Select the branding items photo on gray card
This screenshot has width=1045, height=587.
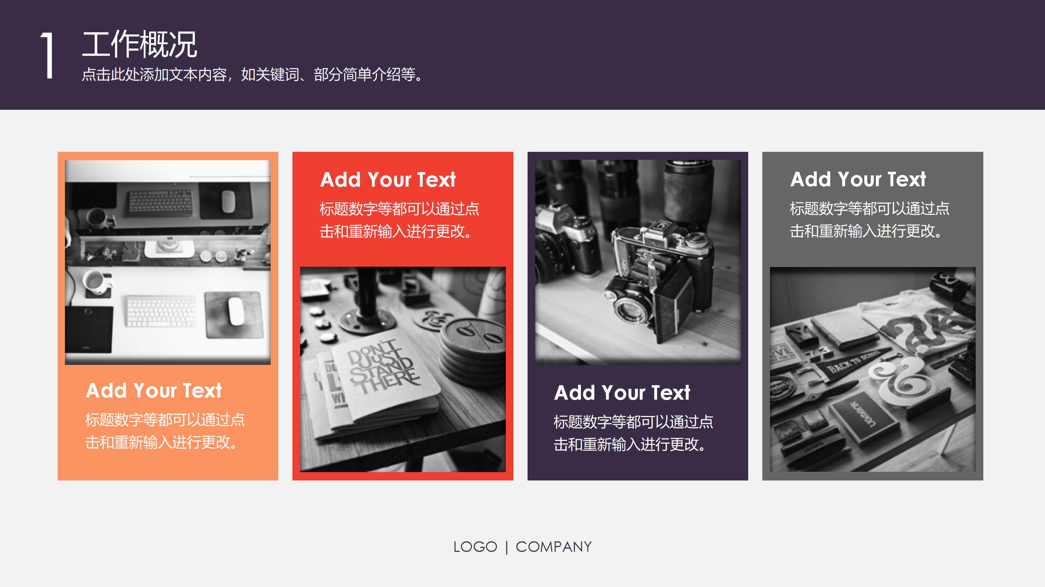pos(872,369)
